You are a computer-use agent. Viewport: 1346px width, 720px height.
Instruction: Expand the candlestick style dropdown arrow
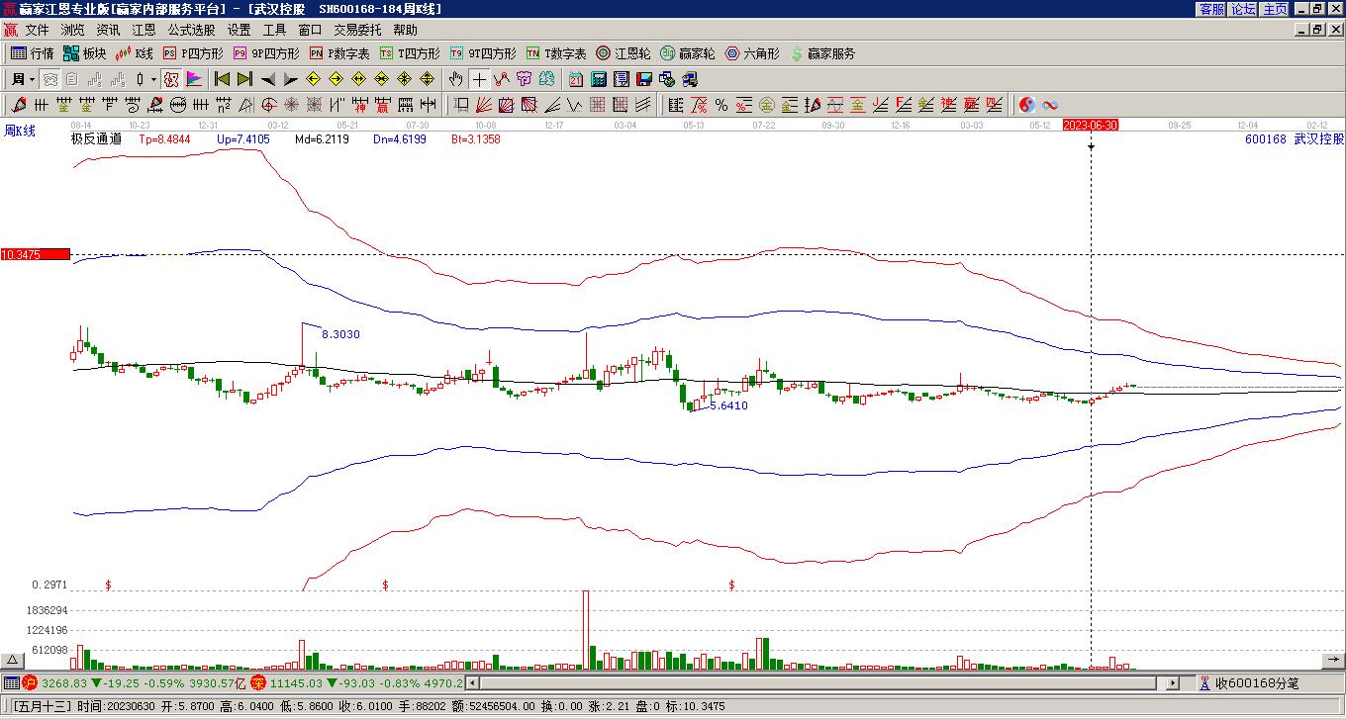coord(153,79)
